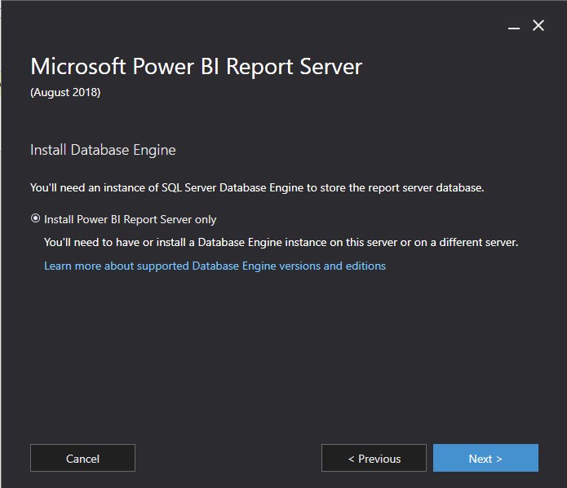Image resolution: width=567 pixels, height=488 pixels.
Task: Proceed to the next installation step
Action: coord(485,458)
